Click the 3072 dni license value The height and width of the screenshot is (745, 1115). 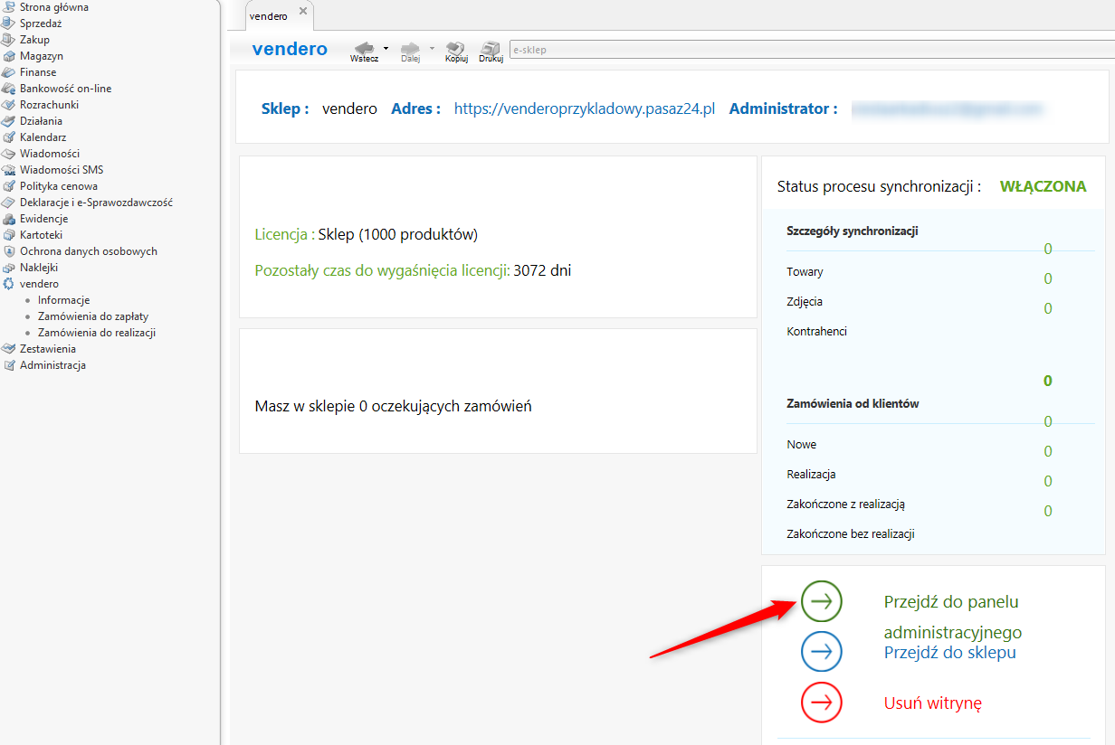[542, 270]
